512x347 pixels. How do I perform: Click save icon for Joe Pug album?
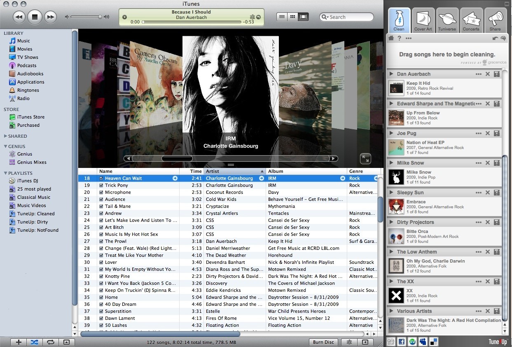(497, 133)
